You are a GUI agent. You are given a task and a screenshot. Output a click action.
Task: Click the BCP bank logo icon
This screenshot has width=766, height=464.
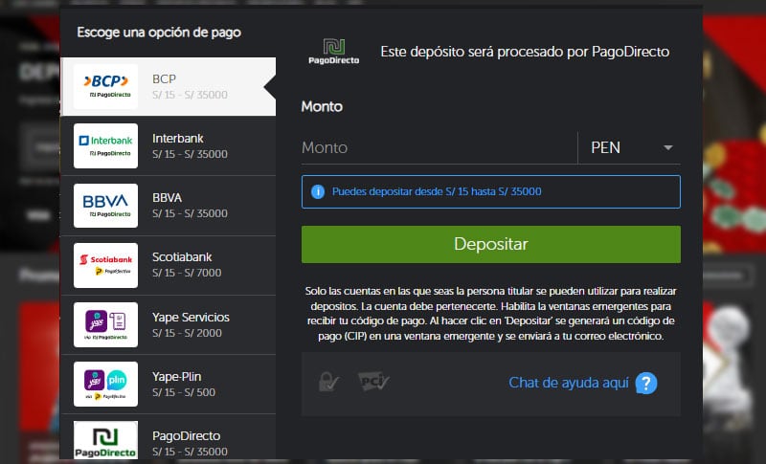click(105, 86)
